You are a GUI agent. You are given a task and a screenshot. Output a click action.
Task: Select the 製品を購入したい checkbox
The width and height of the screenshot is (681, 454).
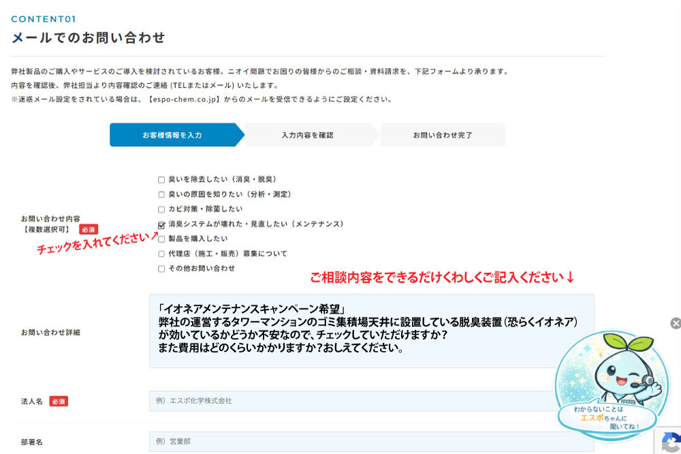161,239
